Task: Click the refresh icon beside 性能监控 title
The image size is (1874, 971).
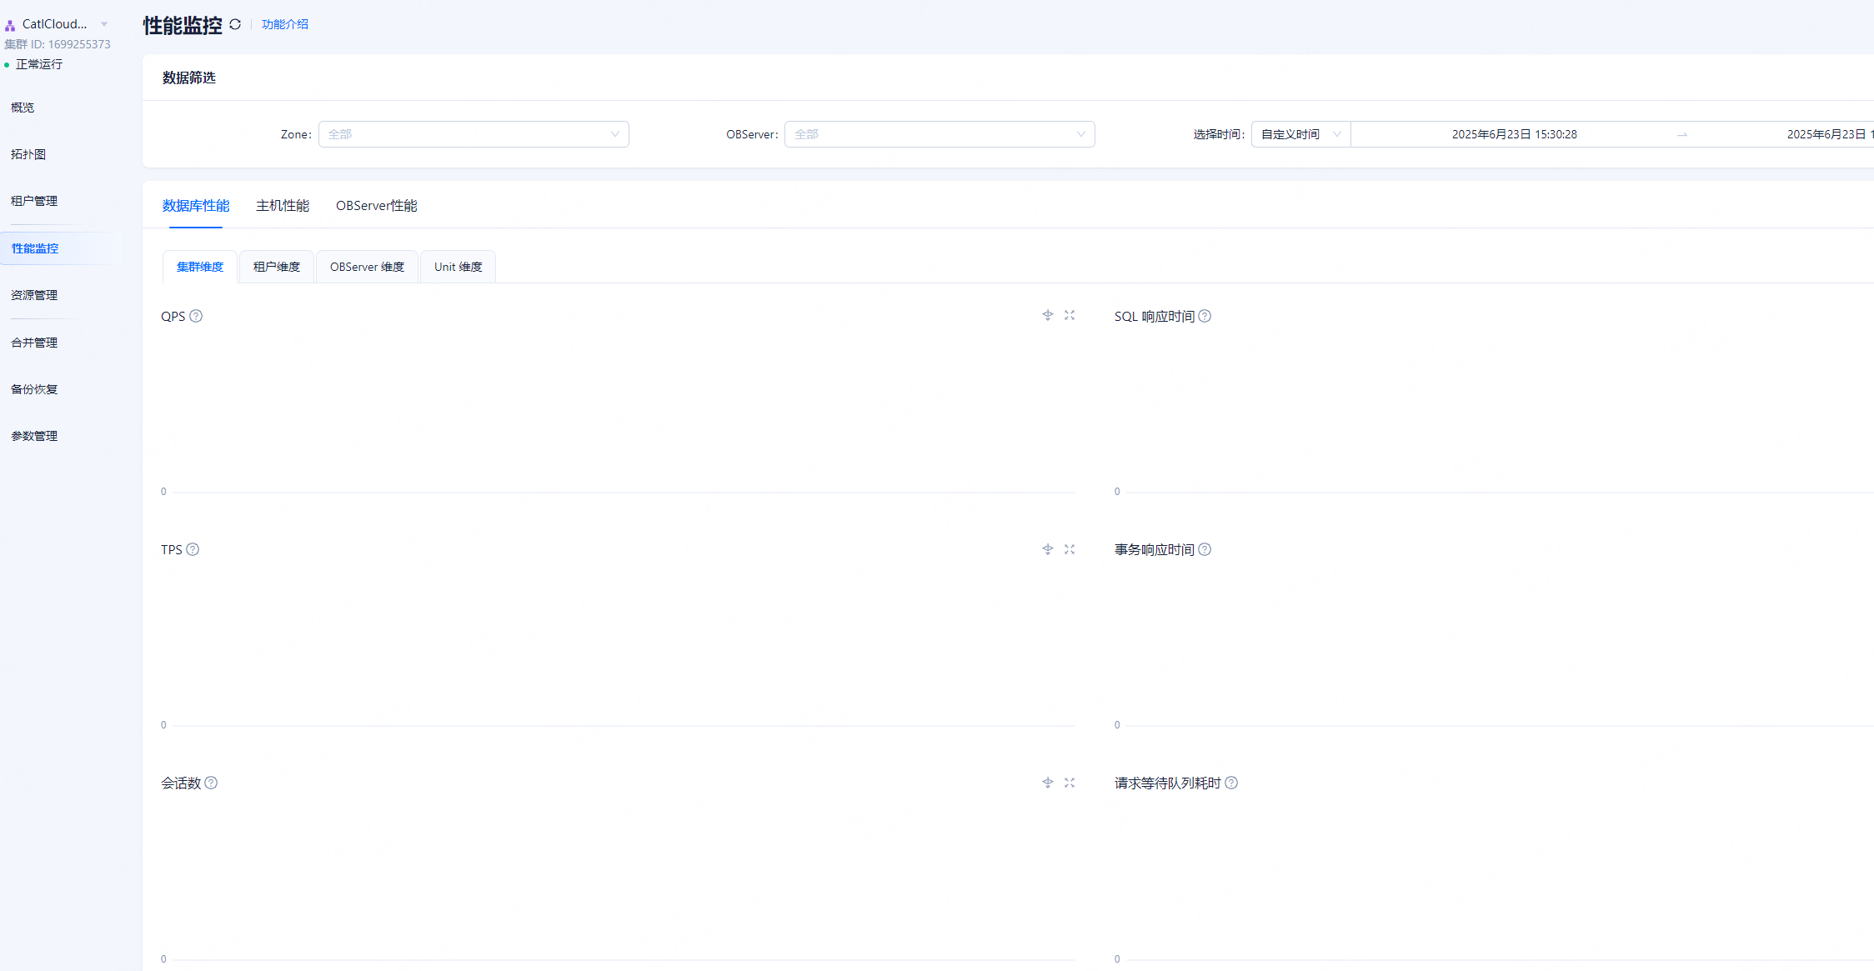Action: (235, 24)
